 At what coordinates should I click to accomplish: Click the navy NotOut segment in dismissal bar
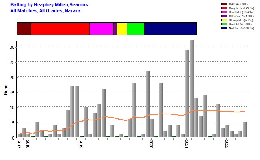170,29
